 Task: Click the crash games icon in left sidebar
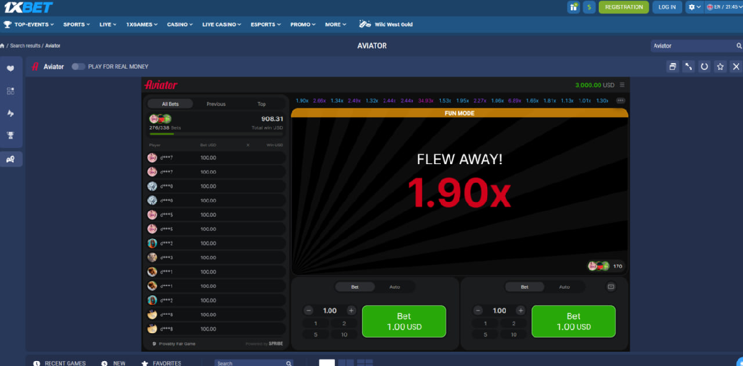pyautogui.click(x=11, y=113)
